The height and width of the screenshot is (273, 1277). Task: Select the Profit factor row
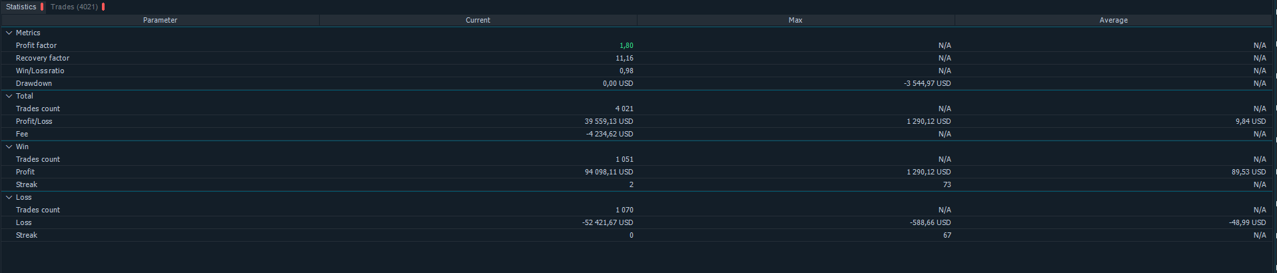click(x=37, y=45)
